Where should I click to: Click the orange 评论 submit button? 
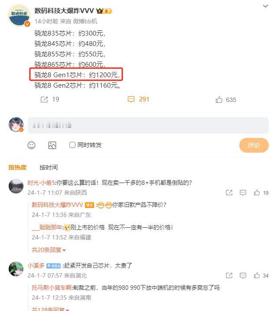(x=254, y=145)
